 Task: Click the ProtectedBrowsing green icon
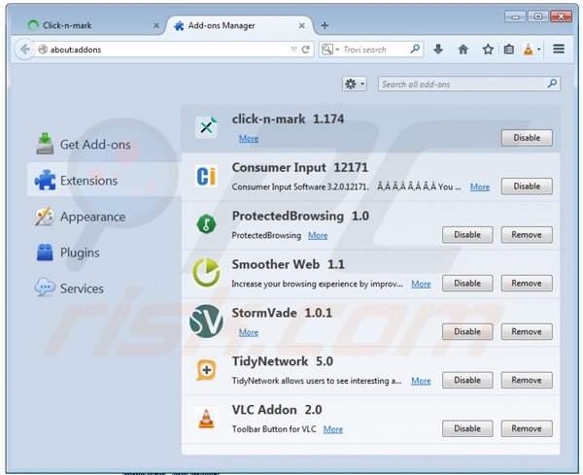coord(206,224)
